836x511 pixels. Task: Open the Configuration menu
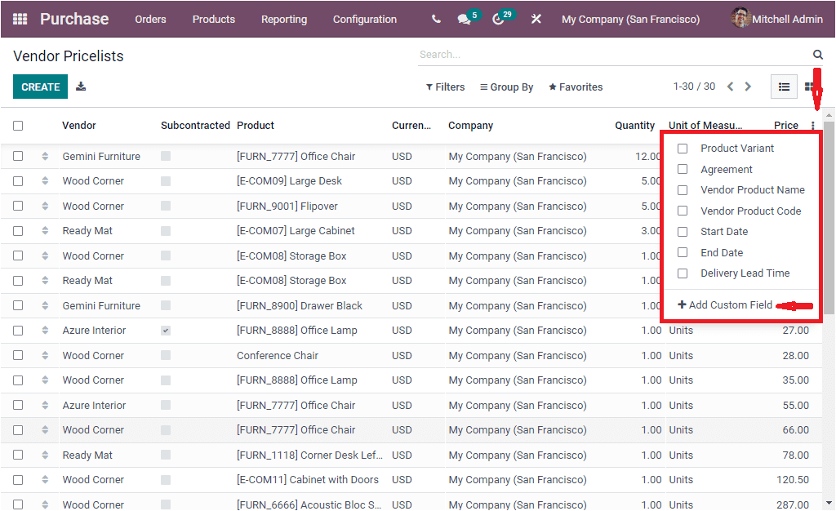pos(364,19)
